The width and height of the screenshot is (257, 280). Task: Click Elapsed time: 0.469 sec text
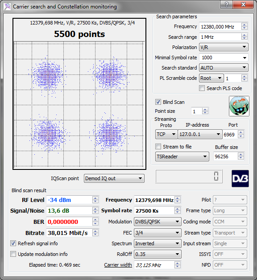[54, 265]
